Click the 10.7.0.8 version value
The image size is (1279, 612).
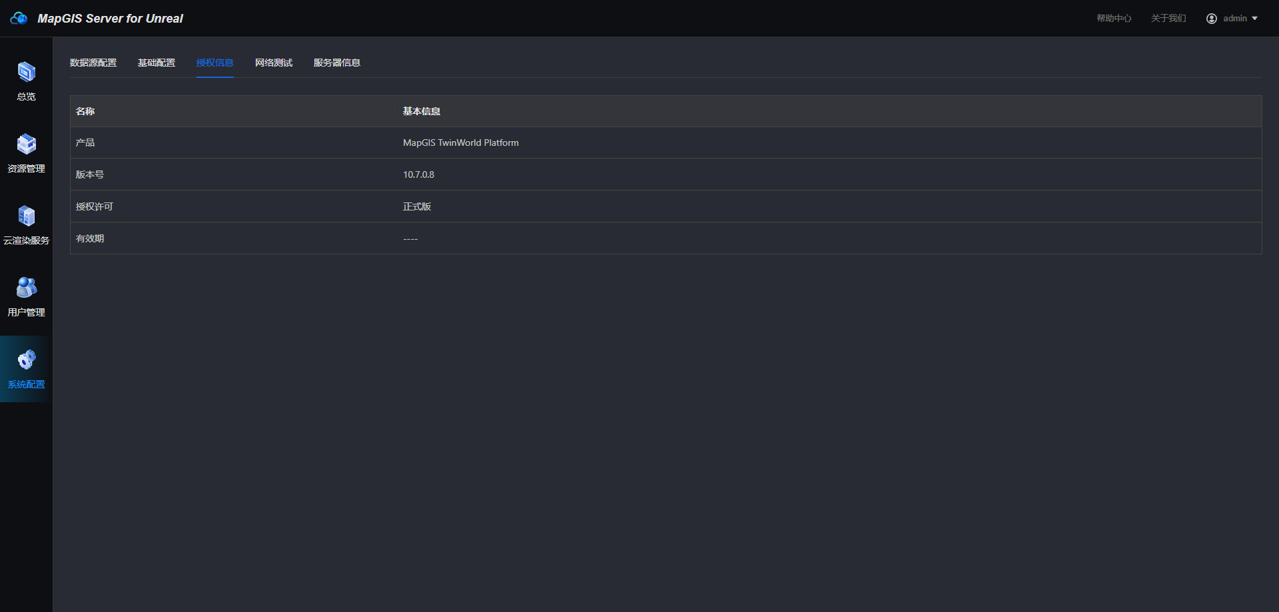point(418,174)
